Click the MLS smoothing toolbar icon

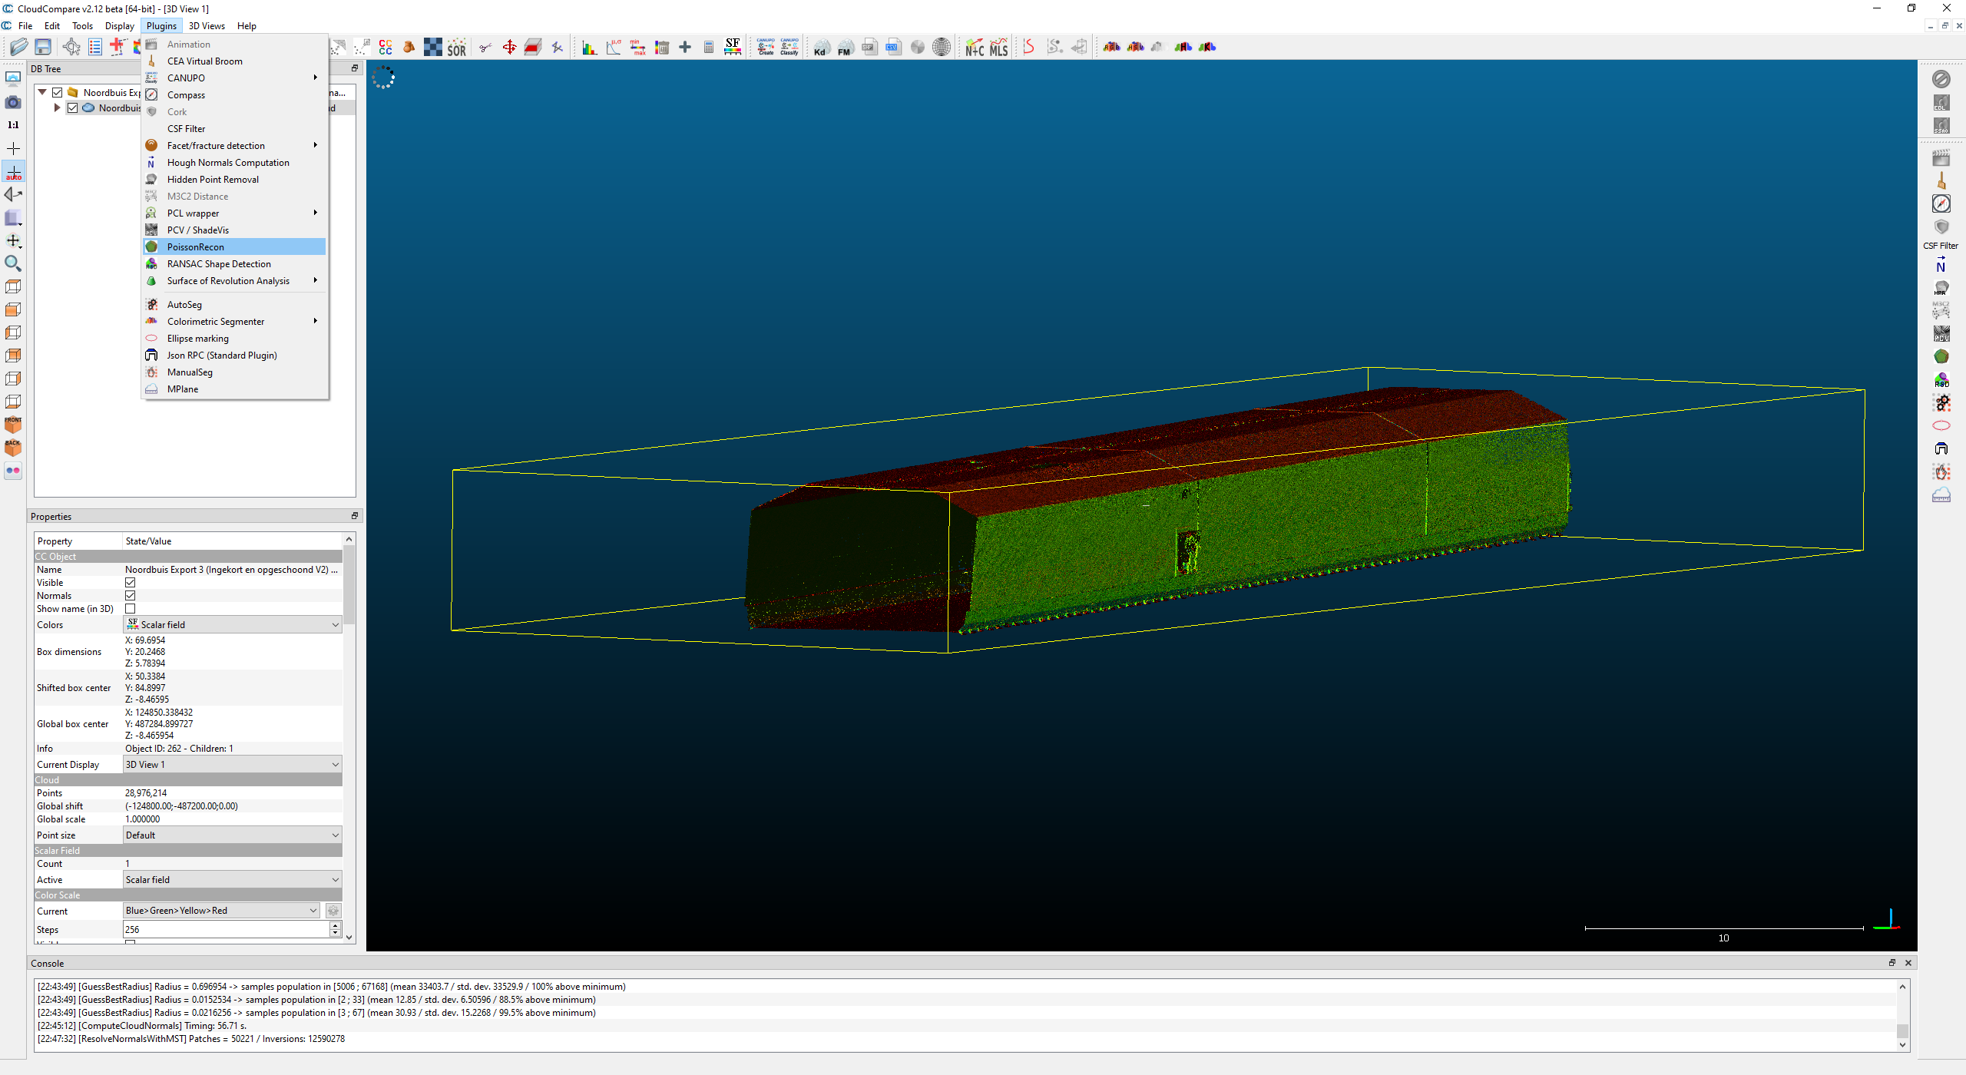pos(998,48)
